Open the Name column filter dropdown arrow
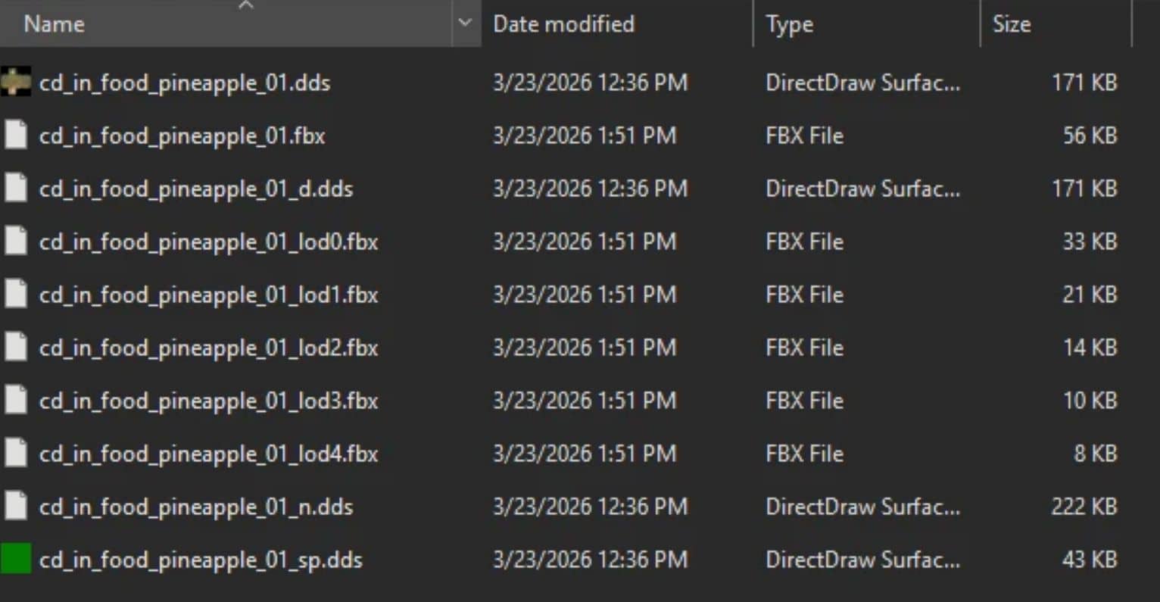1160x602 pixels. [465, 23]
